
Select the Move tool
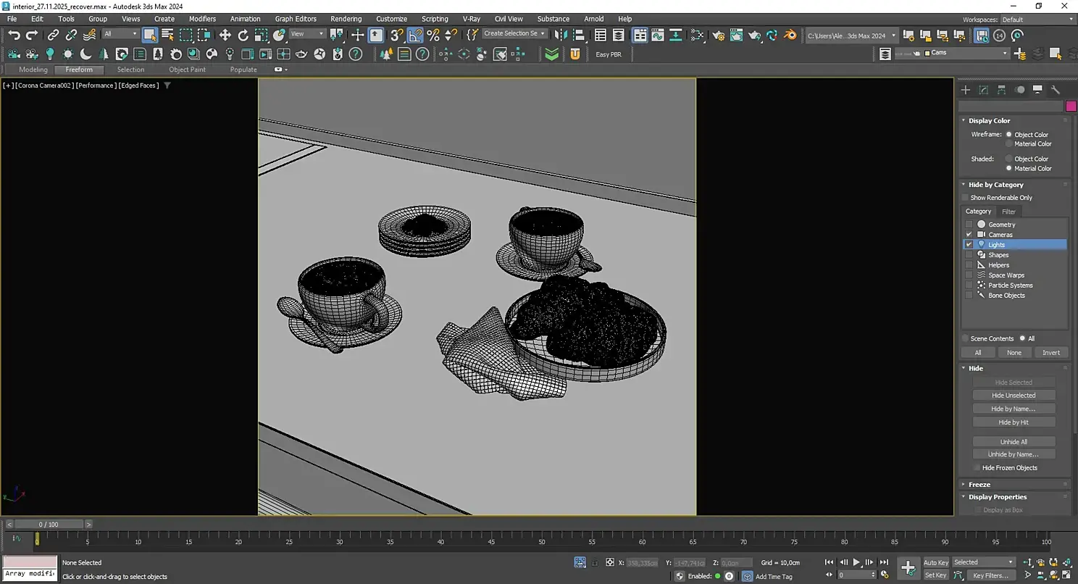pos(225,35)
